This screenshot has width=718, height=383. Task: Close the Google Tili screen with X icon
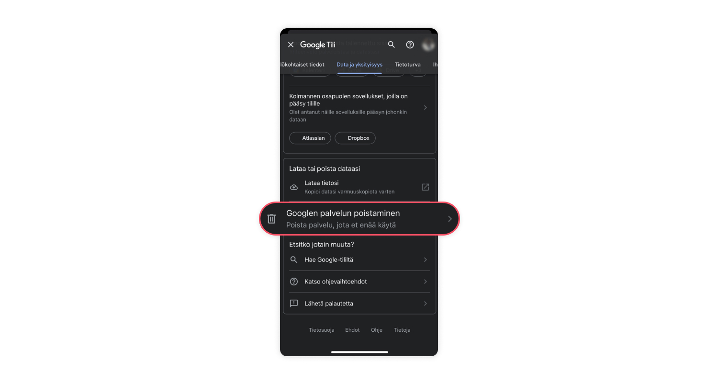[x=291, y=45]
